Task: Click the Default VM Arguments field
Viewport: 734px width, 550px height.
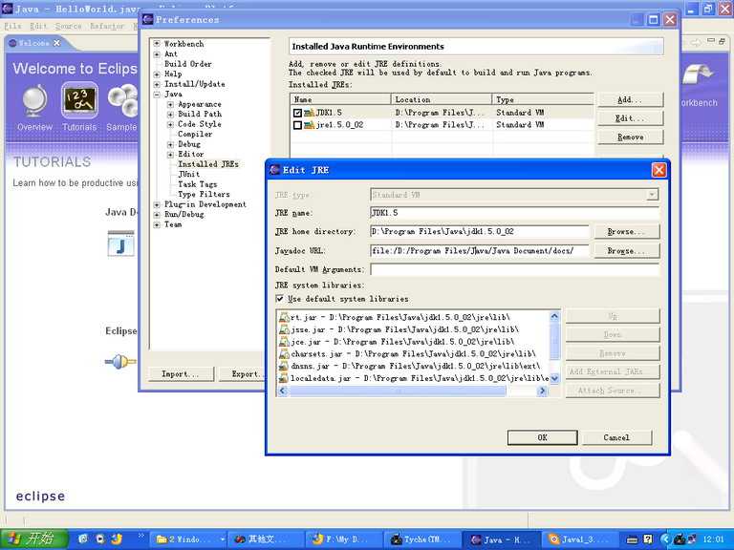Action: pyautogui.click(x=514, y=269)
